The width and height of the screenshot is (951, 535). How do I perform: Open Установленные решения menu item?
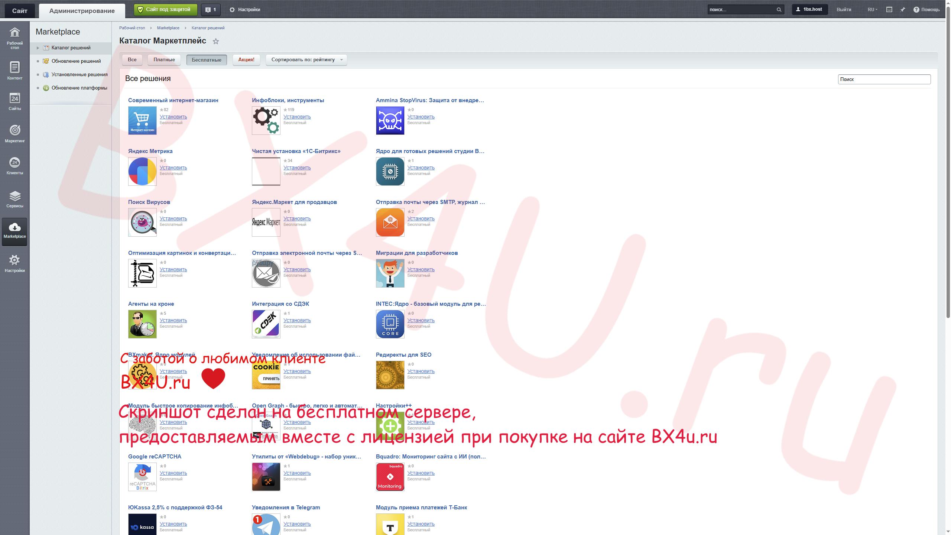pos(79,74)
